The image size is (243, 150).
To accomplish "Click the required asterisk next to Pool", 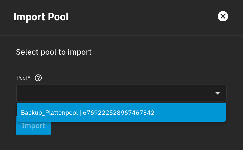I will tap(29, 77).
